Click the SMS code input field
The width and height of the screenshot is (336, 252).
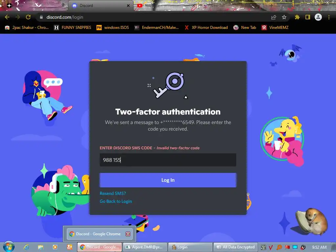point(168,160)
